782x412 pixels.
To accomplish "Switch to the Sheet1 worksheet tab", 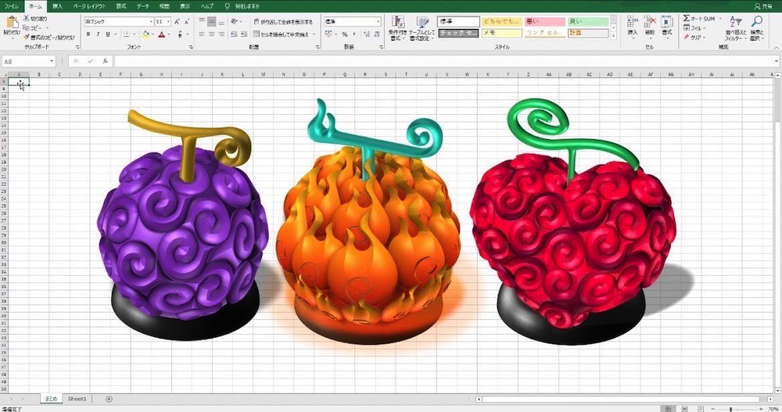I will (x=77, y=399).
